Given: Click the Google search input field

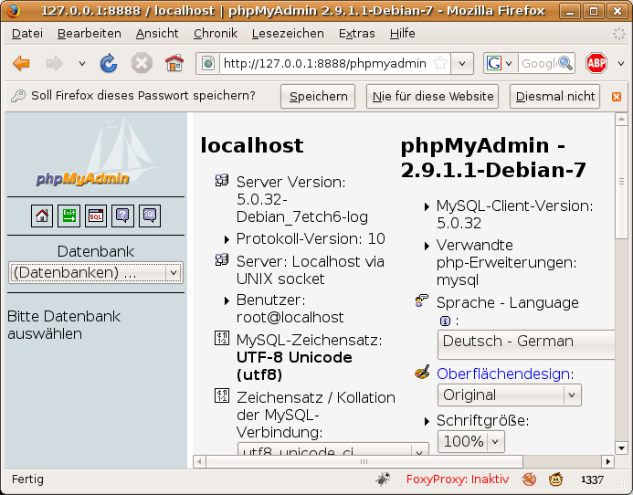Looking at the screenshot, I should coord(539,63).
